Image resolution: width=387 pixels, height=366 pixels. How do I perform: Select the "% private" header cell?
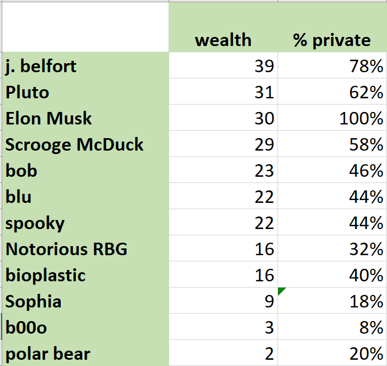[x=331, y=40]
